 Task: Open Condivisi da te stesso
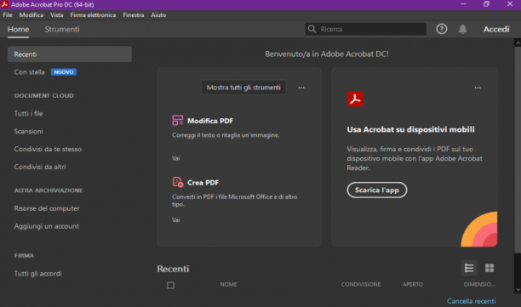(48, 150)
